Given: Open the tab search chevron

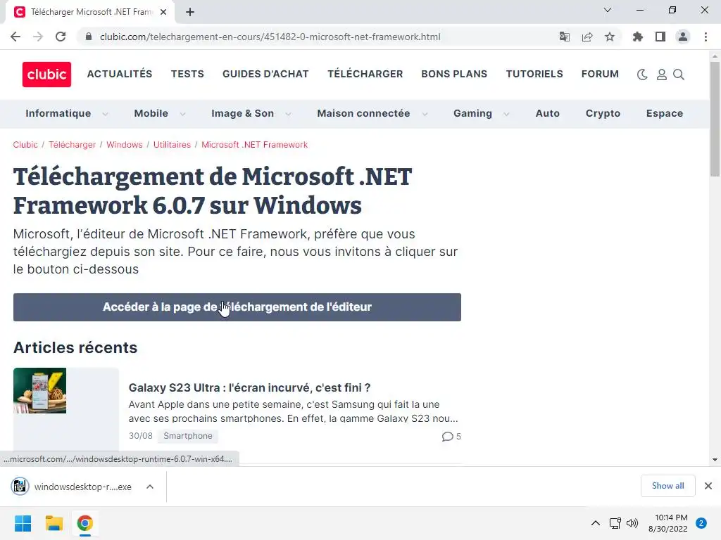Looking at the screenshot, I should pos(608,10).
